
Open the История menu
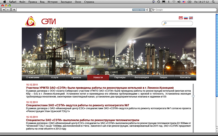click(x=52, y=2)
